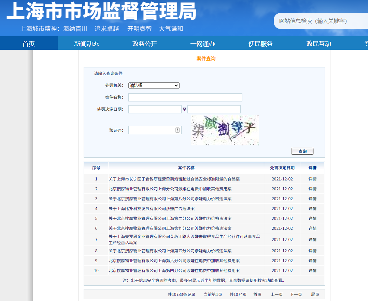The width and height of the screenshot is (368, 301).
Task: Click the 案件名称 column header
Action: 186,168
